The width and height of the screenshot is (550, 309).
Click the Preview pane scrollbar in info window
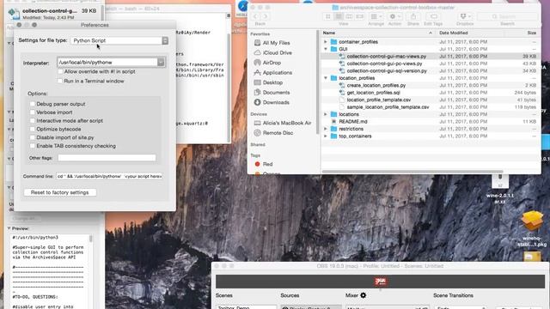pyautogui.click(x=91, y=239)
